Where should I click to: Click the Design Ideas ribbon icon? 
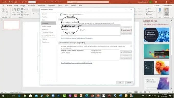(x=167, y=12)
